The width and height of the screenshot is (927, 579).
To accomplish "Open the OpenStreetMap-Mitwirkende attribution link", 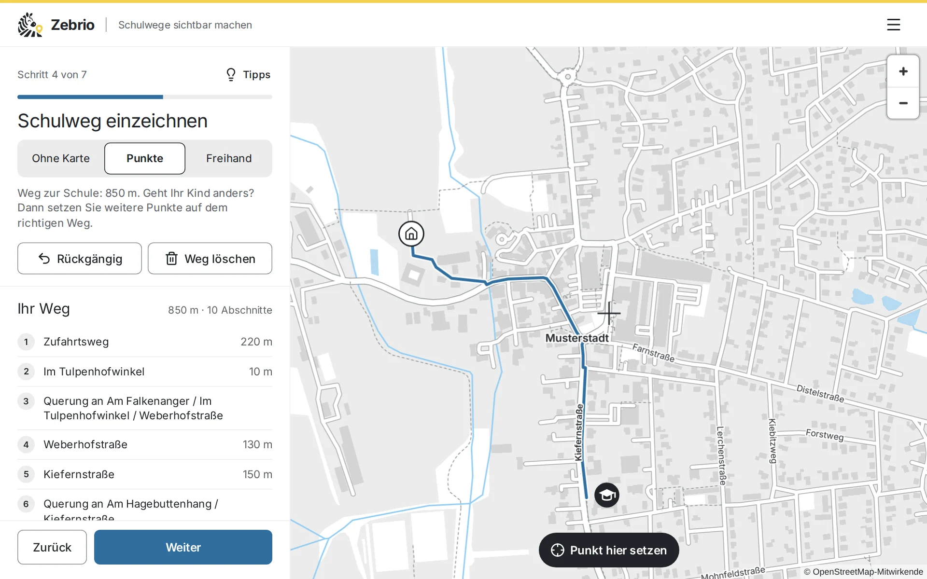I will (x=863, y=572).
